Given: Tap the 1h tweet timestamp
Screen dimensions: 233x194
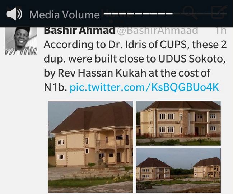Looking at the screenshot, I should click(221, 30).
